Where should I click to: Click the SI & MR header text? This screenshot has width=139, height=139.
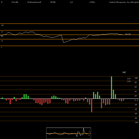click(15, 2)
